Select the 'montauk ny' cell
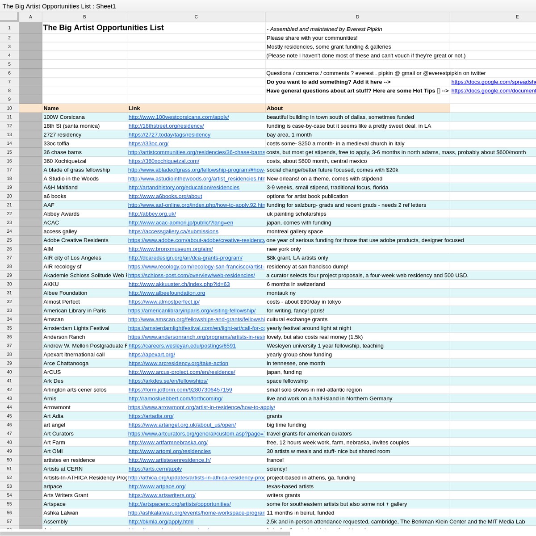The width and height of the screenshot is (536, 536). pos(357,293)
